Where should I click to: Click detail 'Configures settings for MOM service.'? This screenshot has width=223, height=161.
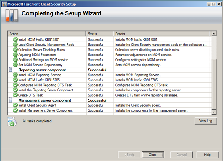141,60
